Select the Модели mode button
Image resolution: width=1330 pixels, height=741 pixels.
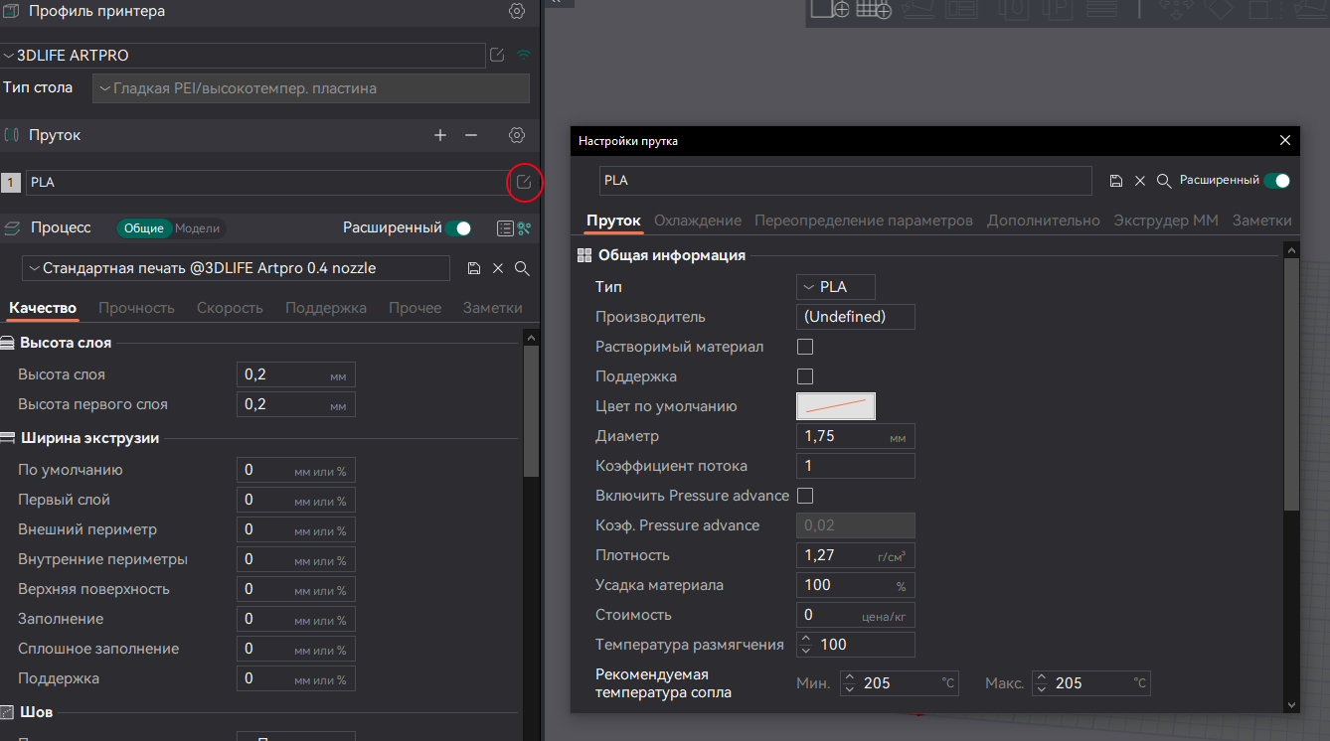197,228
